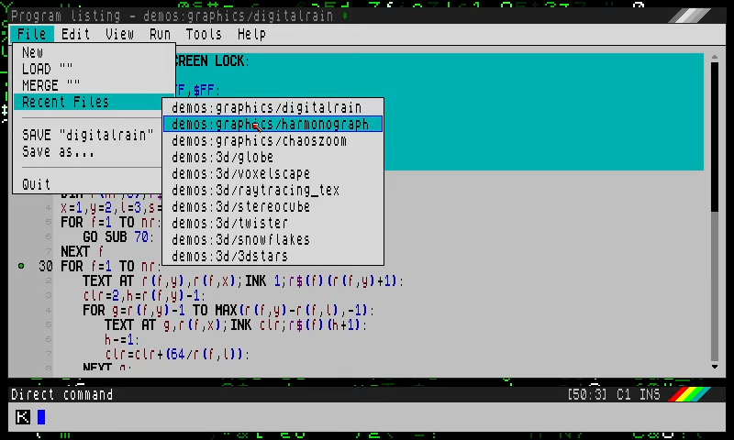Click the h-=1 code line
The height and width of the screenshot is (440, 734).
coord(122,339)
